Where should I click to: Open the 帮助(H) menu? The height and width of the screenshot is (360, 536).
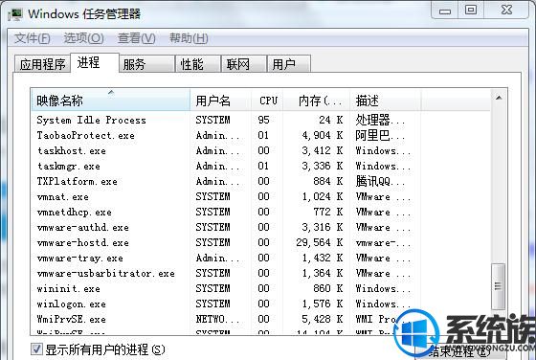pyautogui.click(x=189, y=38)
